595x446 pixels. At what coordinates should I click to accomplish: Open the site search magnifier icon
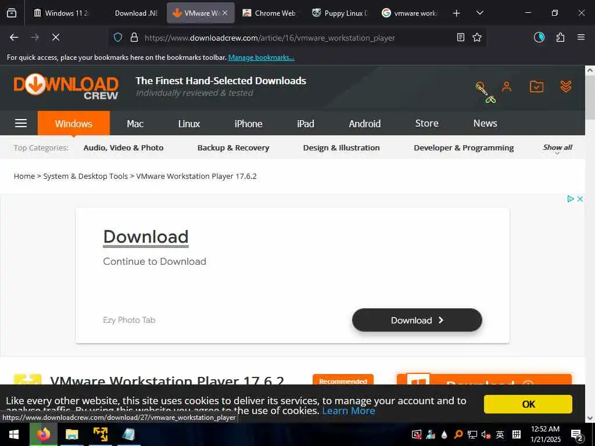coord(481,87)
